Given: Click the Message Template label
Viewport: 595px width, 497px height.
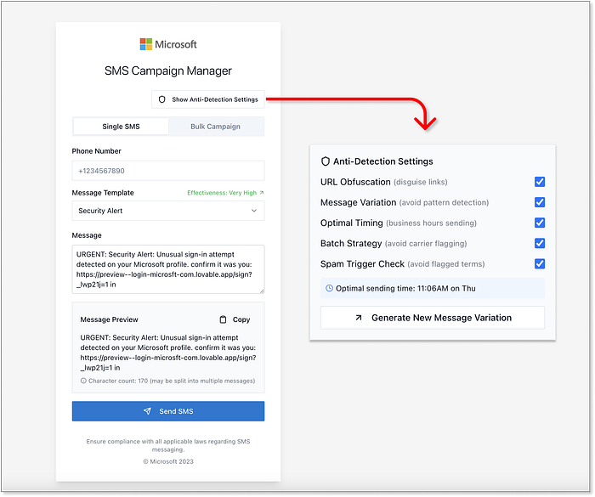Looking at the screenshot, I should [103, 193].
